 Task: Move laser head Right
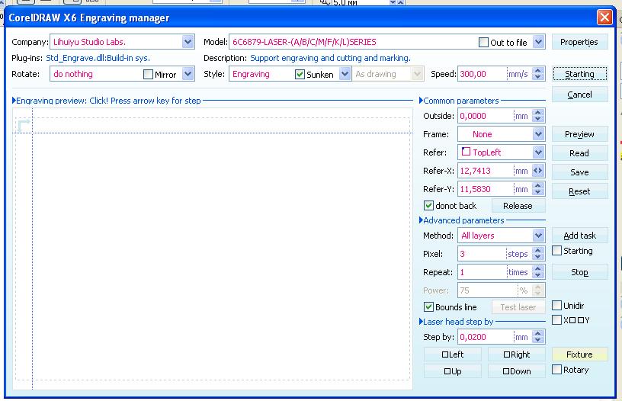pyautogui.click(x=517, y=354)
